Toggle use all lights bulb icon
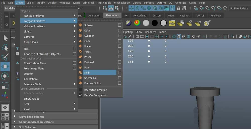Screen dimensions: 251x129 pyautogui.click(x=198, y=37)
